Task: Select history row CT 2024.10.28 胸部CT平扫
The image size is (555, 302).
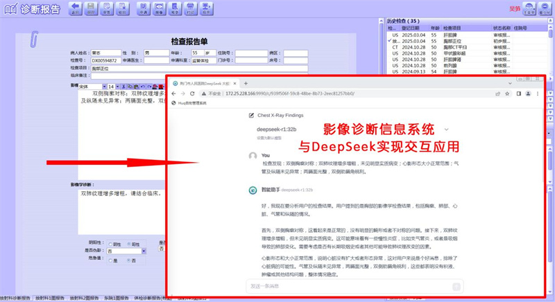Action: point(467,47)
